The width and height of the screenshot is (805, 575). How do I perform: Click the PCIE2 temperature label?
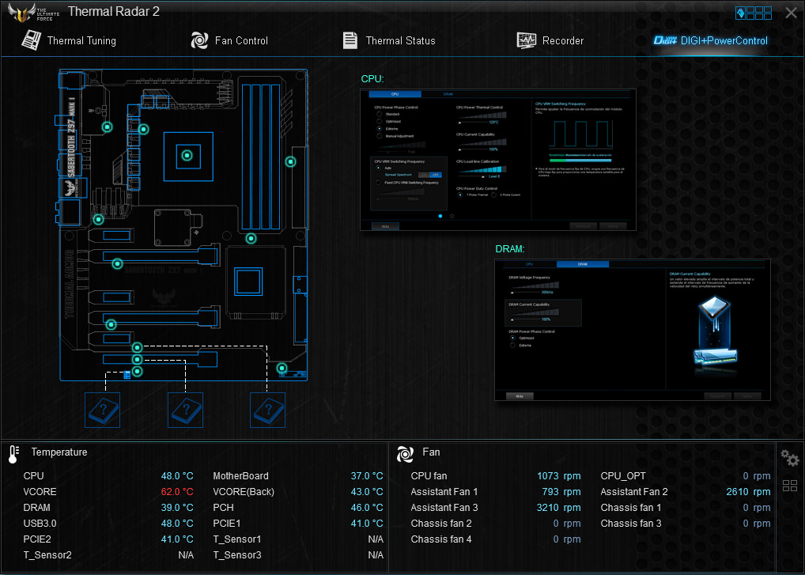37,539
